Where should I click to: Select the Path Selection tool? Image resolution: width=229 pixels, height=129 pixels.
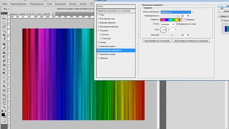point(4,86)
